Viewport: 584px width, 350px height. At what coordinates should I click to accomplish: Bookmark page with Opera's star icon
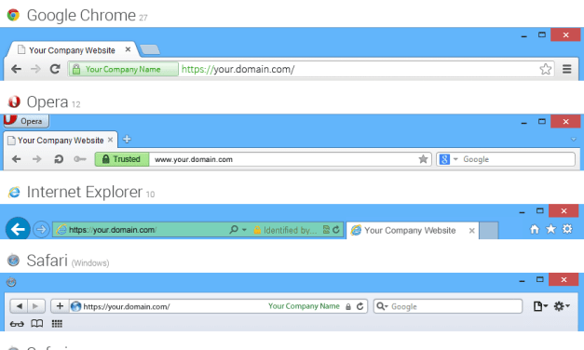pyautogui.click(x=423, y=159)
